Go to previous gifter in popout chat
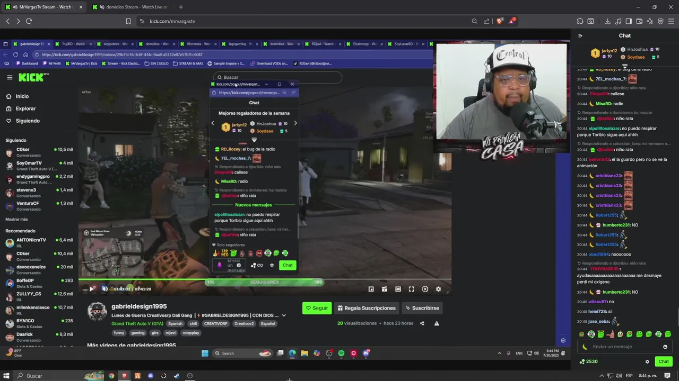679x381 pixels. click(213, 123)
